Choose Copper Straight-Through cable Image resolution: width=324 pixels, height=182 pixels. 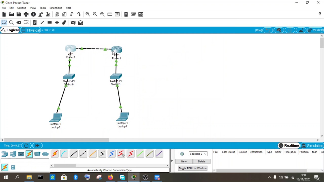(74, 154)
